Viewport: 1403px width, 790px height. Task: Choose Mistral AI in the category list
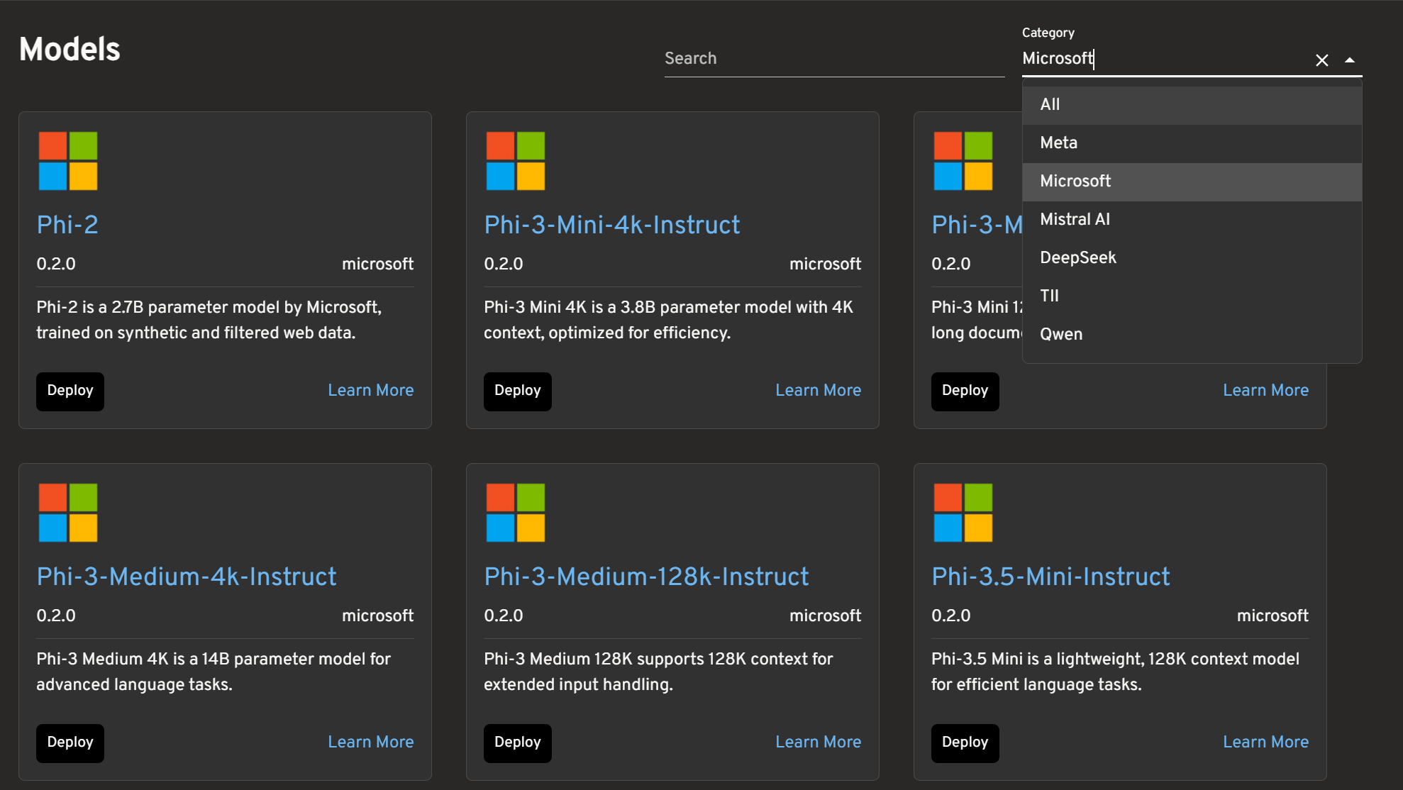click(1192, 220)
